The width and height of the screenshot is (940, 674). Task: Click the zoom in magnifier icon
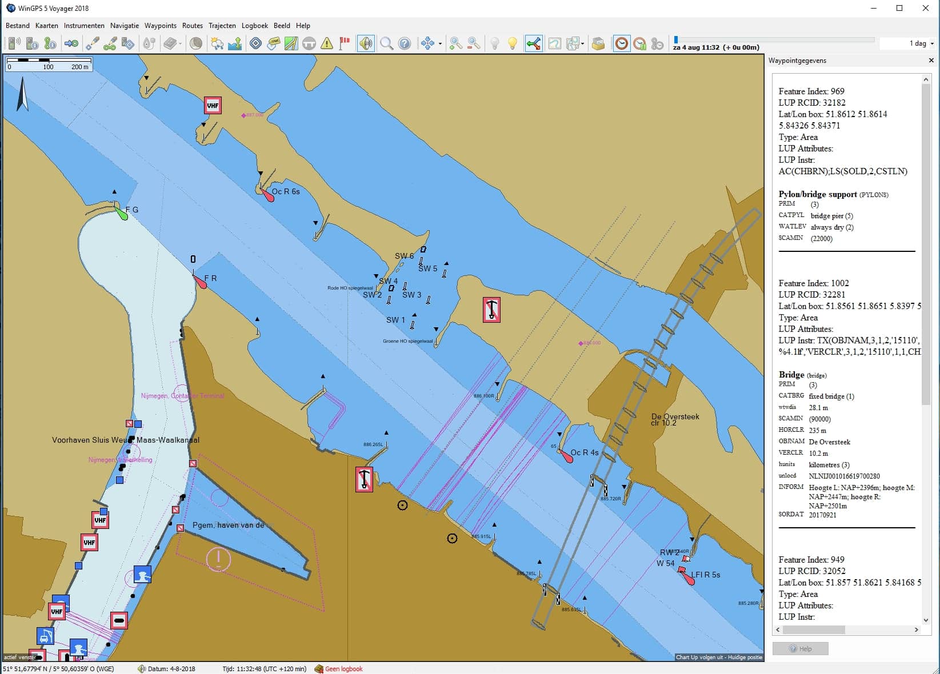[x=456, y=43]
